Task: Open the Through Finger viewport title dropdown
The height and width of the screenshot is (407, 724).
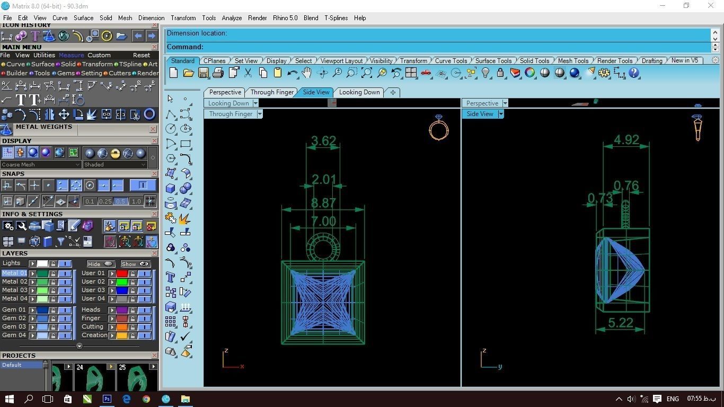Action: [x=260, y=114]
